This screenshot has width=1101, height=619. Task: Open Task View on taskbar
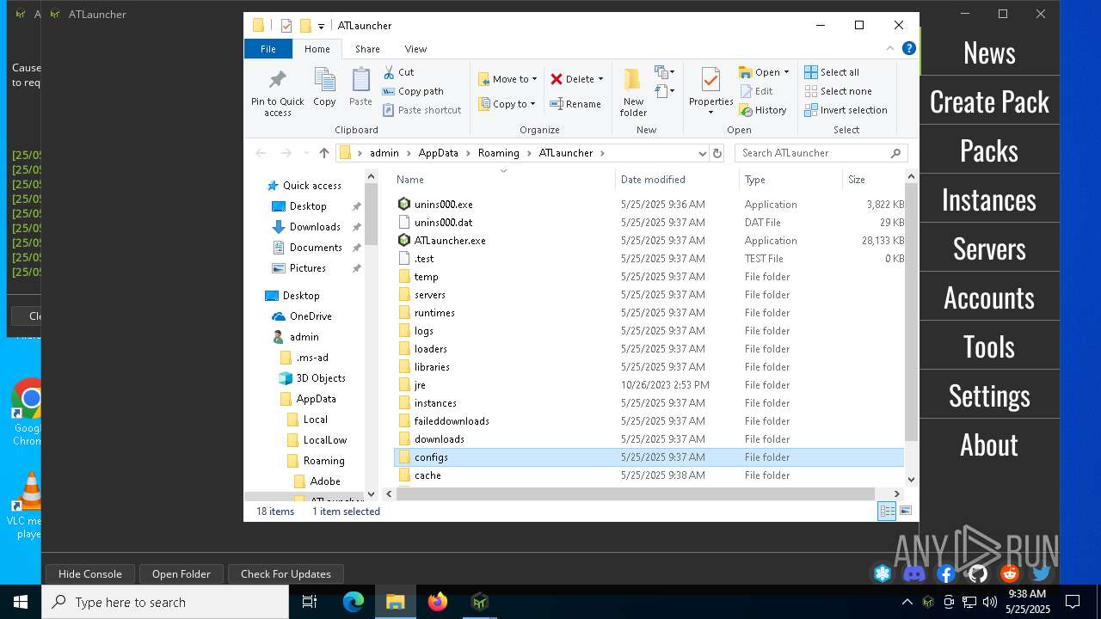pyautogui.click(x=311, y=602)
